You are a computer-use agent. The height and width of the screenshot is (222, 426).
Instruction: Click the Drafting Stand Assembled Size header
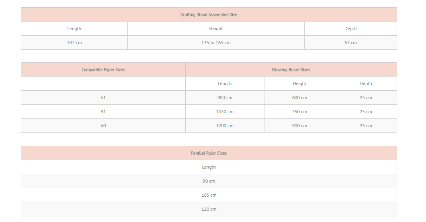209,15
